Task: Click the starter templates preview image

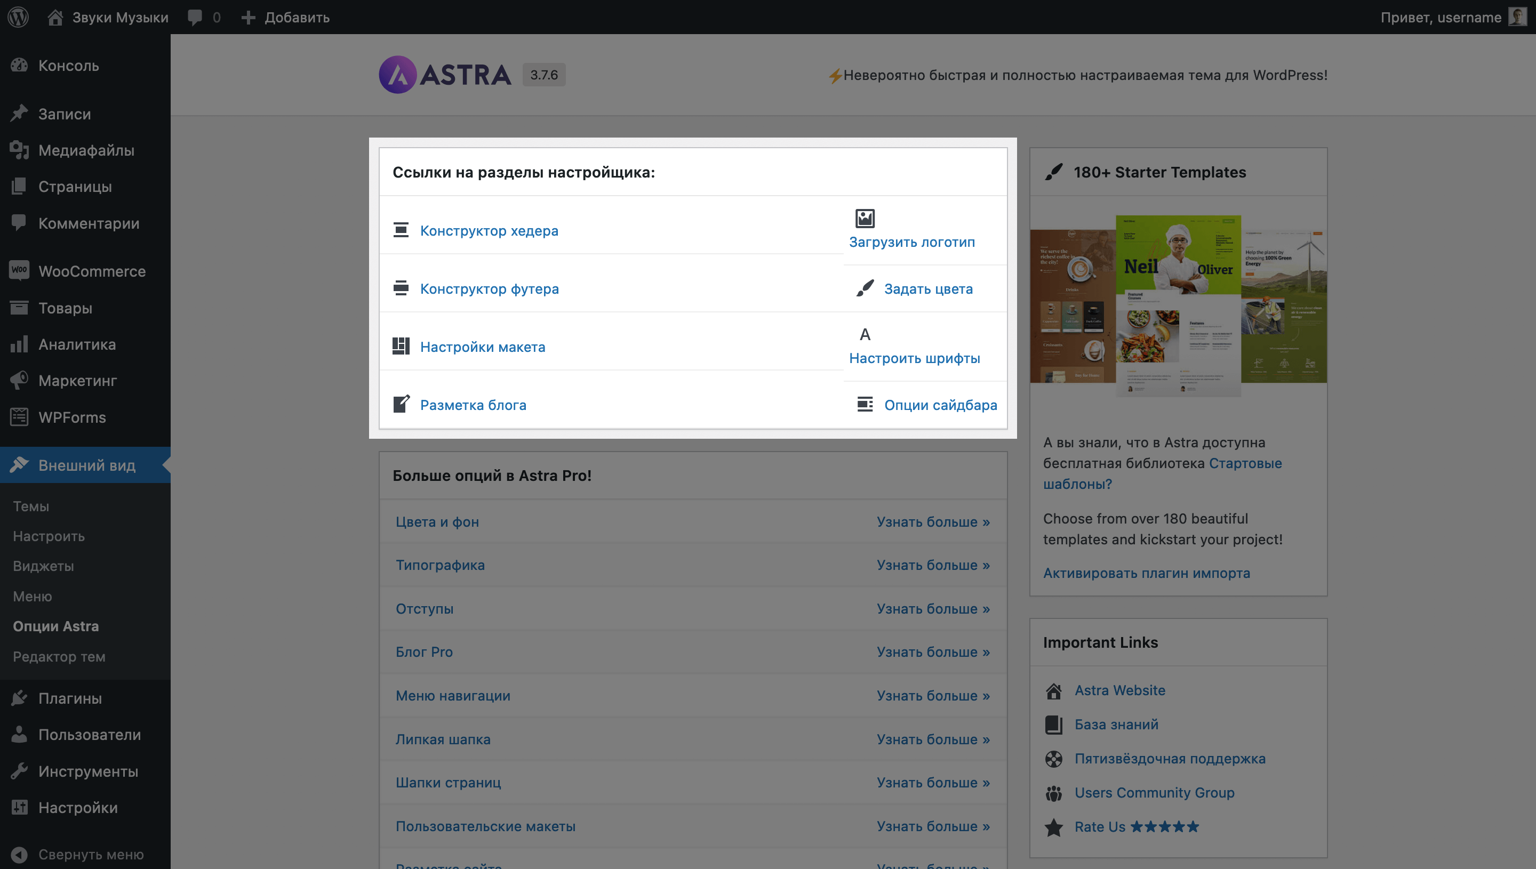Action: tap(1179, 306)
